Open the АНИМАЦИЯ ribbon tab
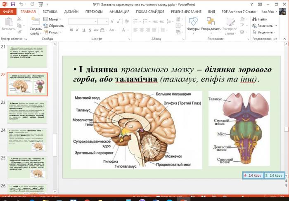The image size is (289, 201). pos(119,12)
